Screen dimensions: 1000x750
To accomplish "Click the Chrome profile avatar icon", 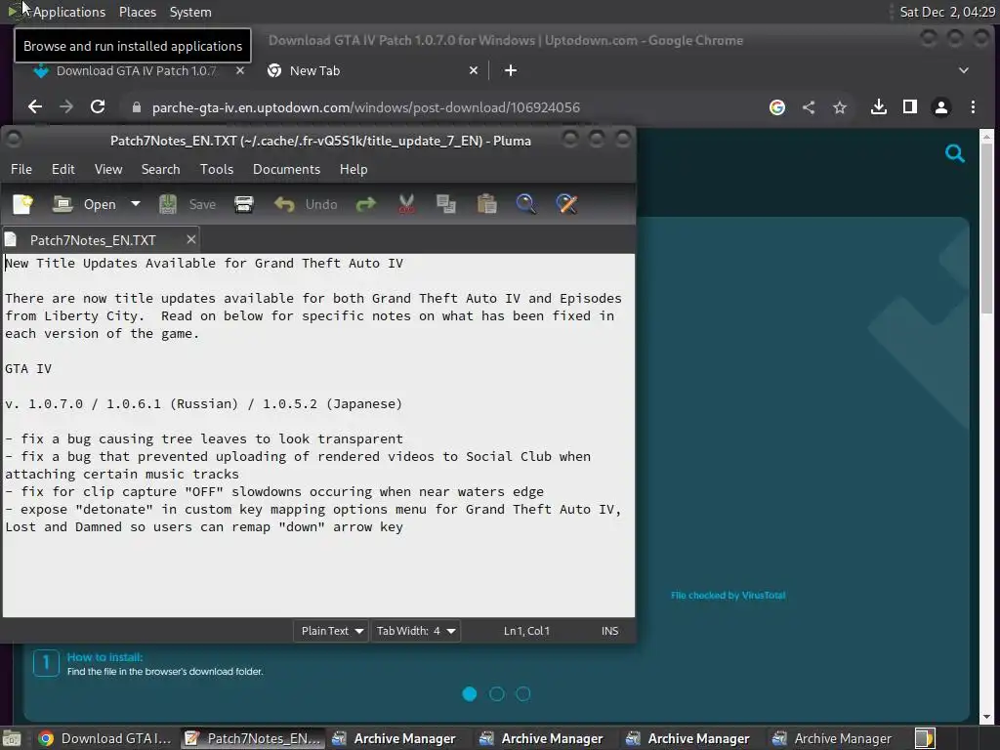I will tap(941, 107).
